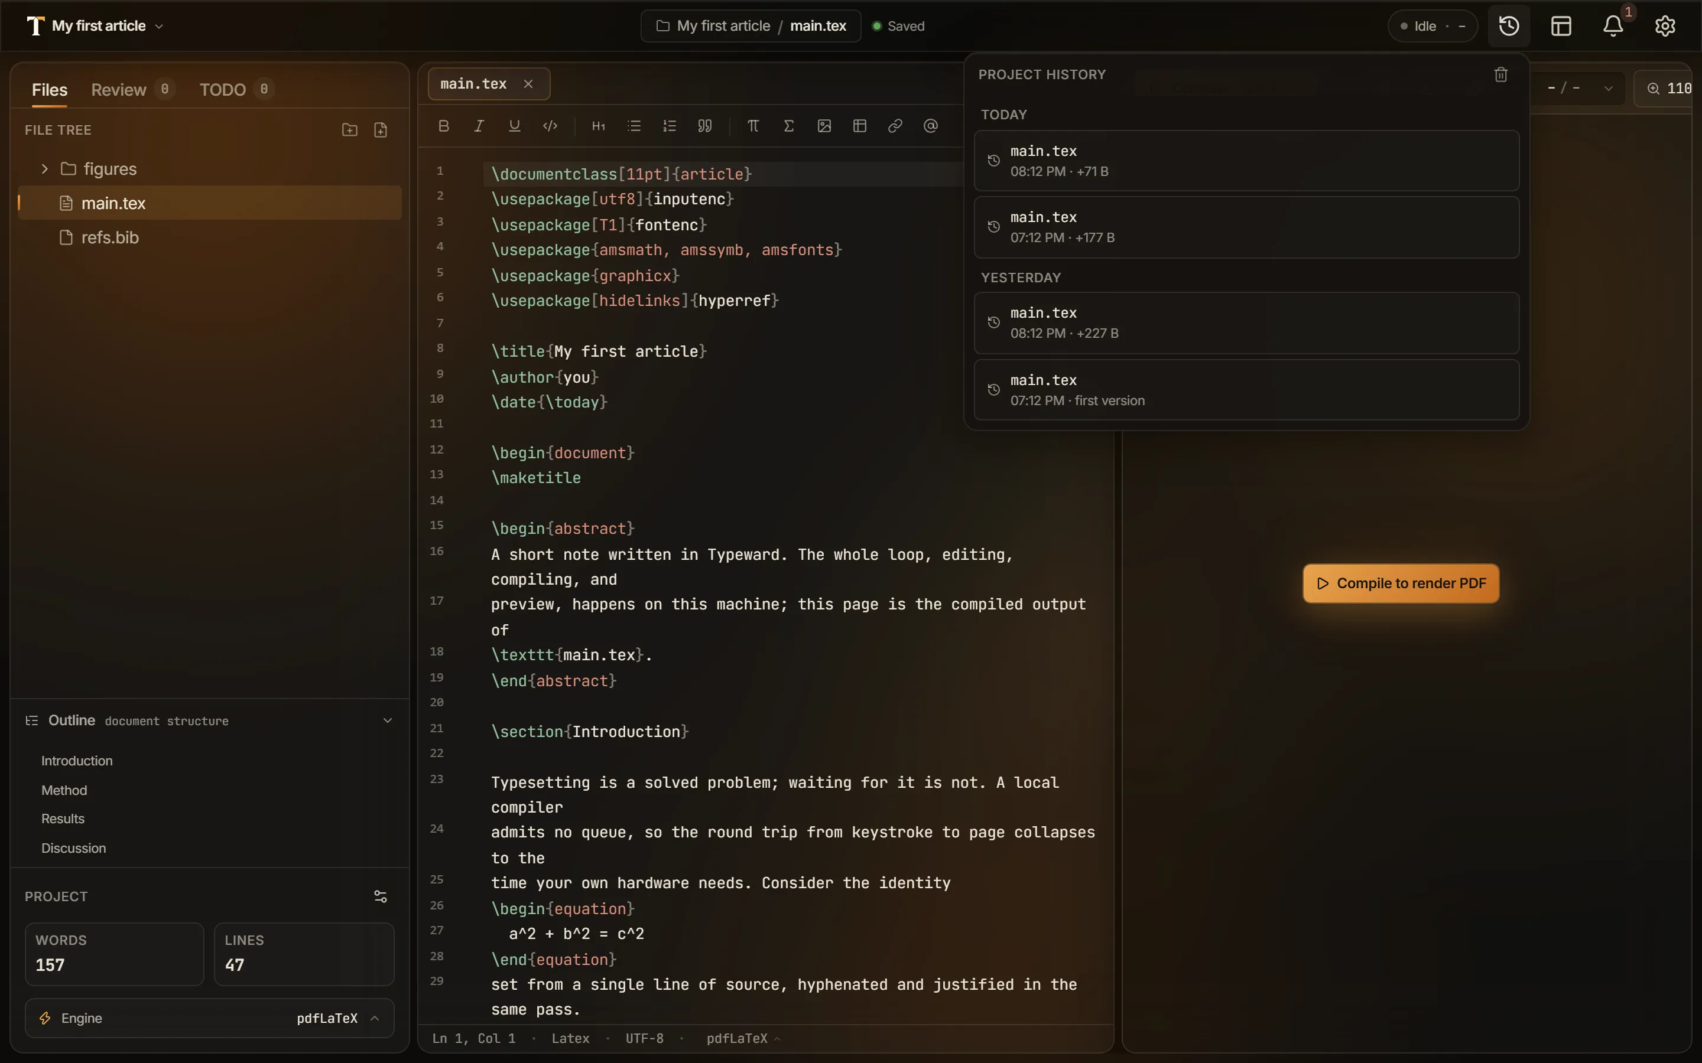Screen dimensions: 1702x1063
Task: Toggle the project history panel icon
Action: [1509, 26]
